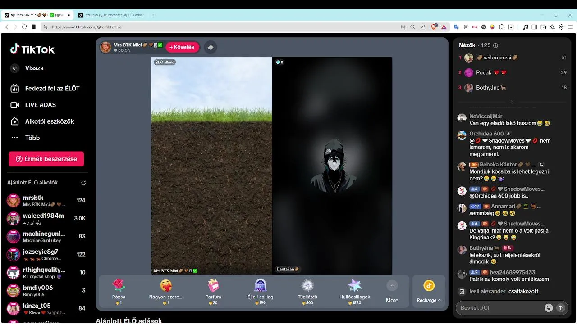Expand the Recharge coin panel
This screenshot has height=324, width=577.
pyautogui.click(x=429, y=292)
